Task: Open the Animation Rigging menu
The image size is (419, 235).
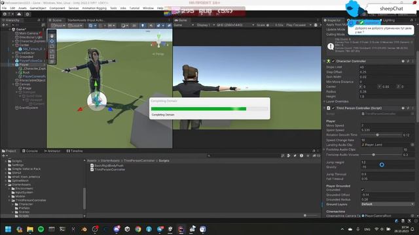Action: pyautogui.click(x=94, y=8)
